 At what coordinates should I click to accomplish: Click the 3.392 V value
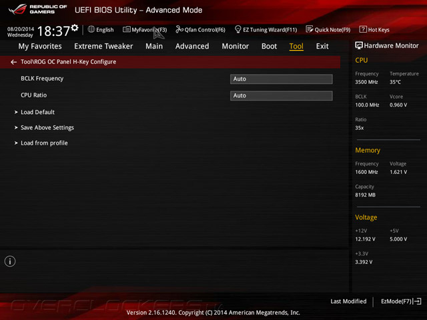(x=364, y=262)
